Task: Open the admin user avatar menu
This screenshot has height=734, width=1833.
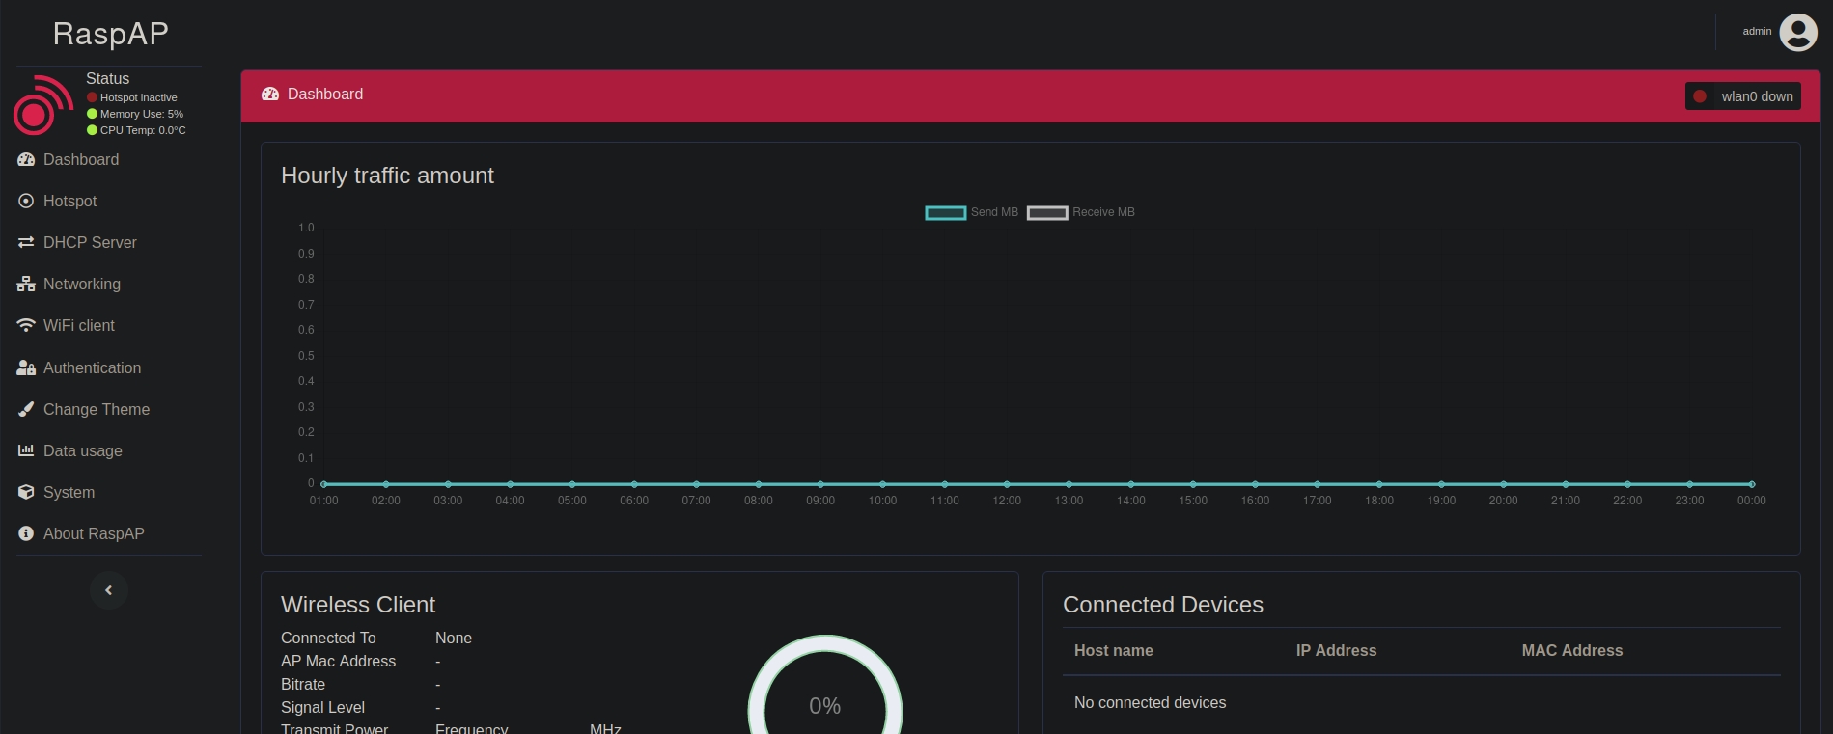Action: coord(1797,32)
